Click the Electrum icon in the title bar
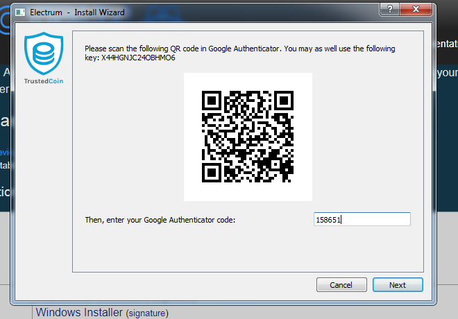The image size is (458, 319). pos(20,12)
